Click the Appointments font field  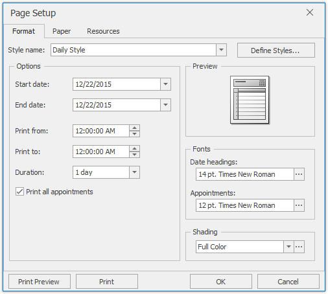[x=245, y=205]
